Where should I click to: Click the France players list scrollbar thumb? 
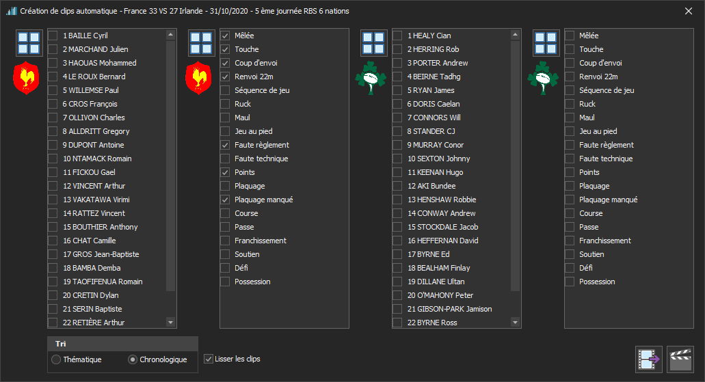(170, 164)
